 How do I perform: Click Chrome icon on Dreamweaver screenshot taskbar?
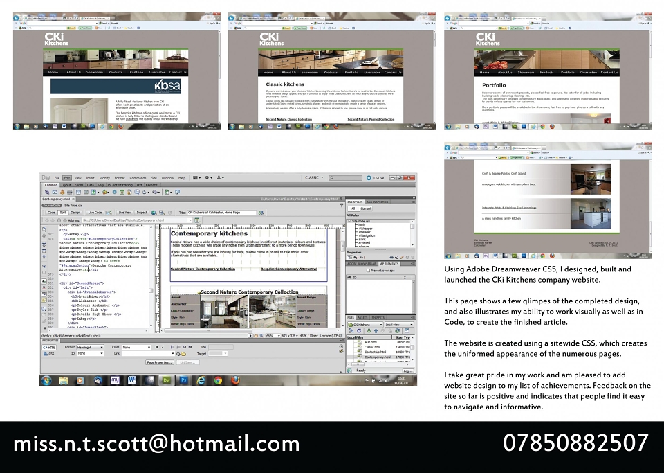pos(218,380)
